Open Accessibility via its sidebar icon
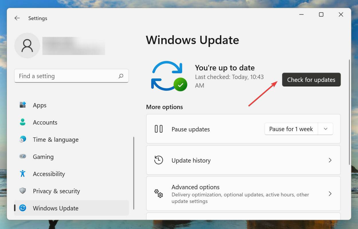 coord(22,174)
